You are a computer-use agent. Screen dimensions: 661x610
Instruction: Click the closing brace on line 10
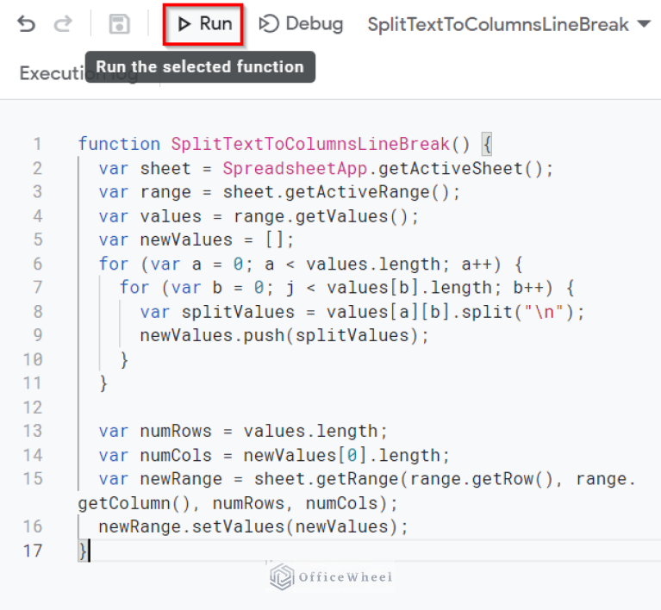pos(124,360)
